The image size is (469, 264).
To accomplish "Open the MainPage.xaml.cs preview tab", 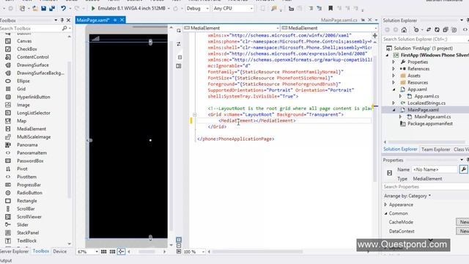I will pos(339,20).
